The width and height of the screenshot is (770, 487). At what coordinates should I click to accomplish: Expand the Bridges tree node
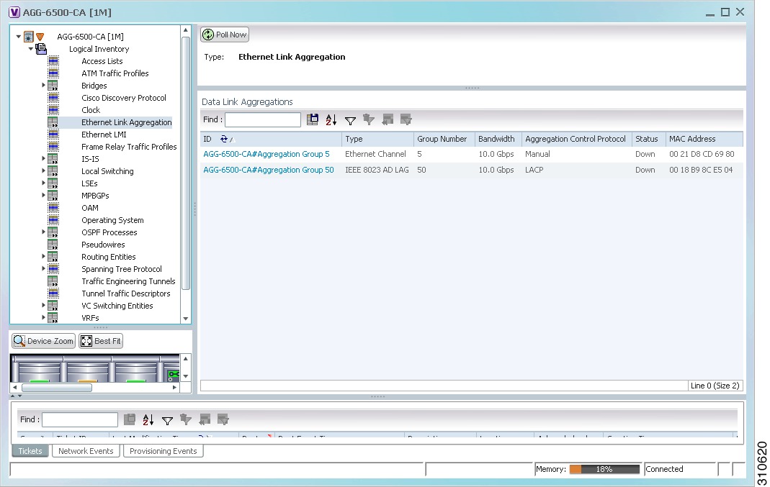43,85
